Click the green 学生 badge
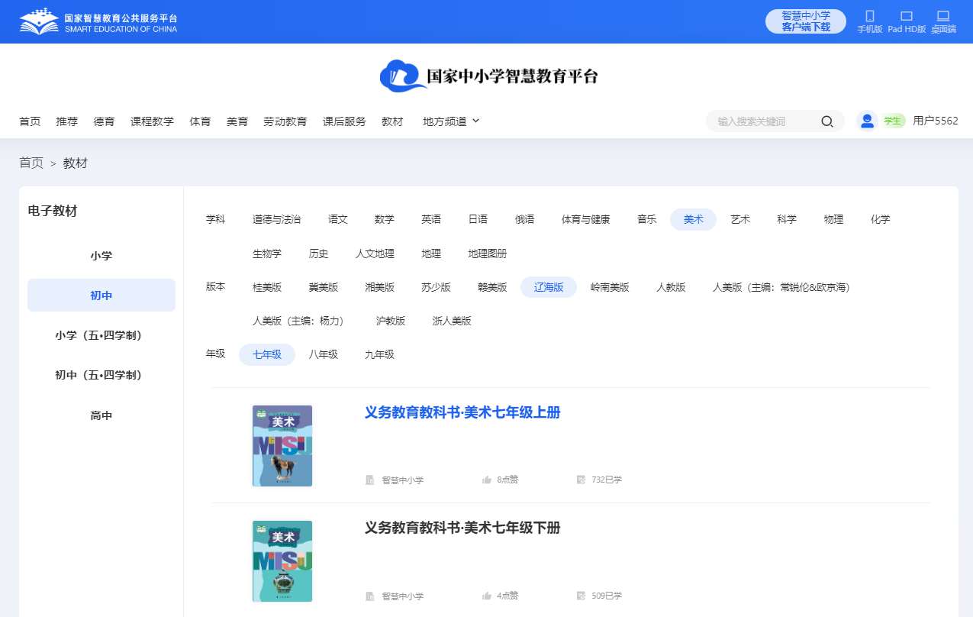The width and height of the screenshot is (973, 617). (893, 121)
